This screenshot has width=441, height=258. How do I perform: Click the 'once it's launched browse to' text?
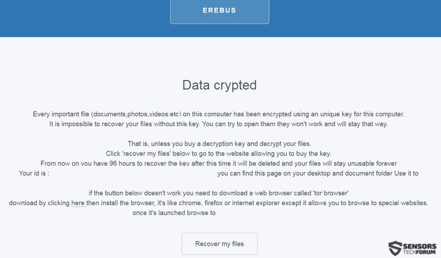pos(174,213)
